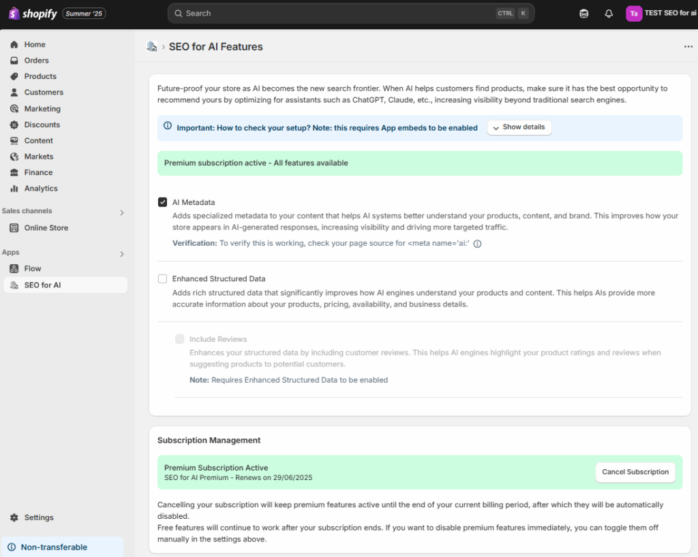Click the Discounts badge icon
The width and height of the screenshot is (698, 557).
pyautogui.click(x=14, y=125)
